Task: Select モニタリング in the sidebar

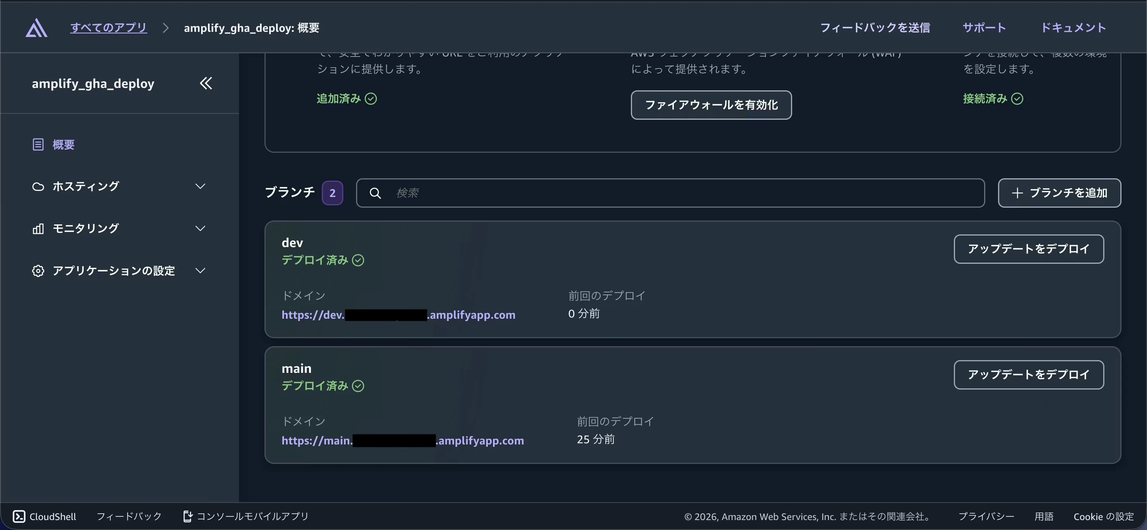Action: click(x=86, y=228)
